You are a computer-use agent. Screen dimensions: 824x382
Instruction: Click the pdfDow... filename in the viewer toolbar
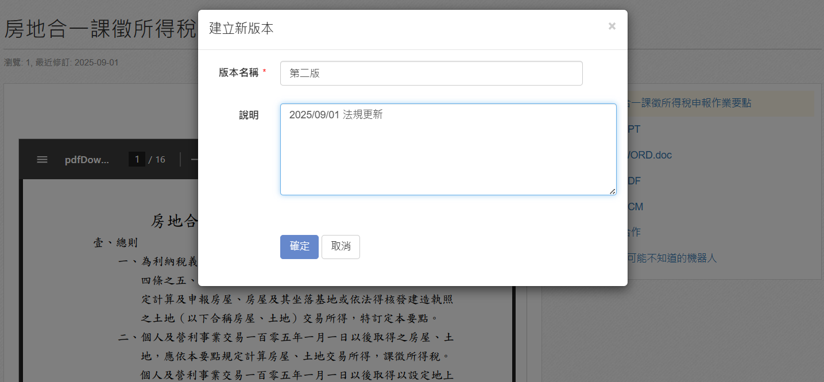coord(87,159)
